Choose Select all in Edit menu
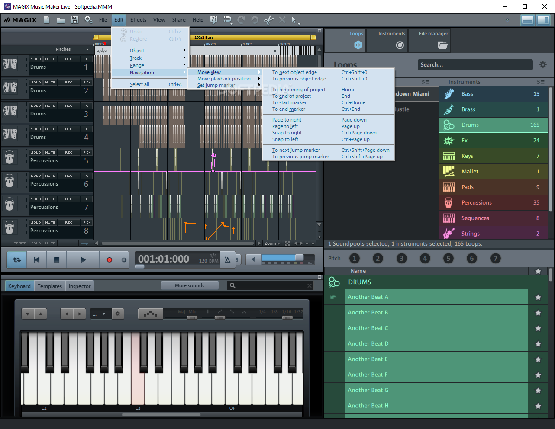 tap(150, 84)
